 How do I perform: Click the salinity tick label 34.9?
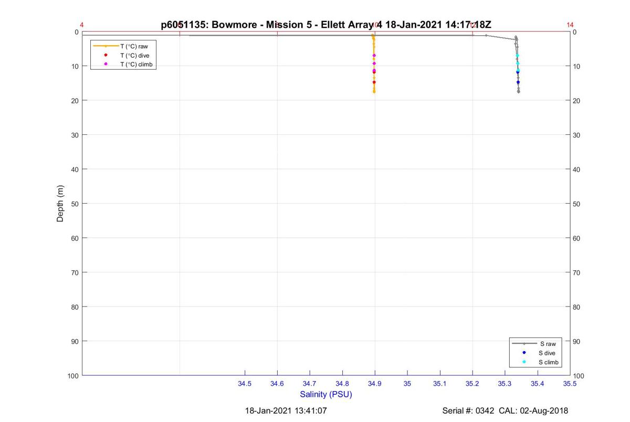[x=375, y=384]
